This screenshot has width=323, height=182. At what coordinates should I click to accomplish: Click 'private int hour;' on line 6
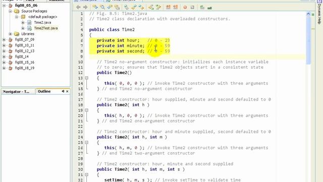click(118, 40)
